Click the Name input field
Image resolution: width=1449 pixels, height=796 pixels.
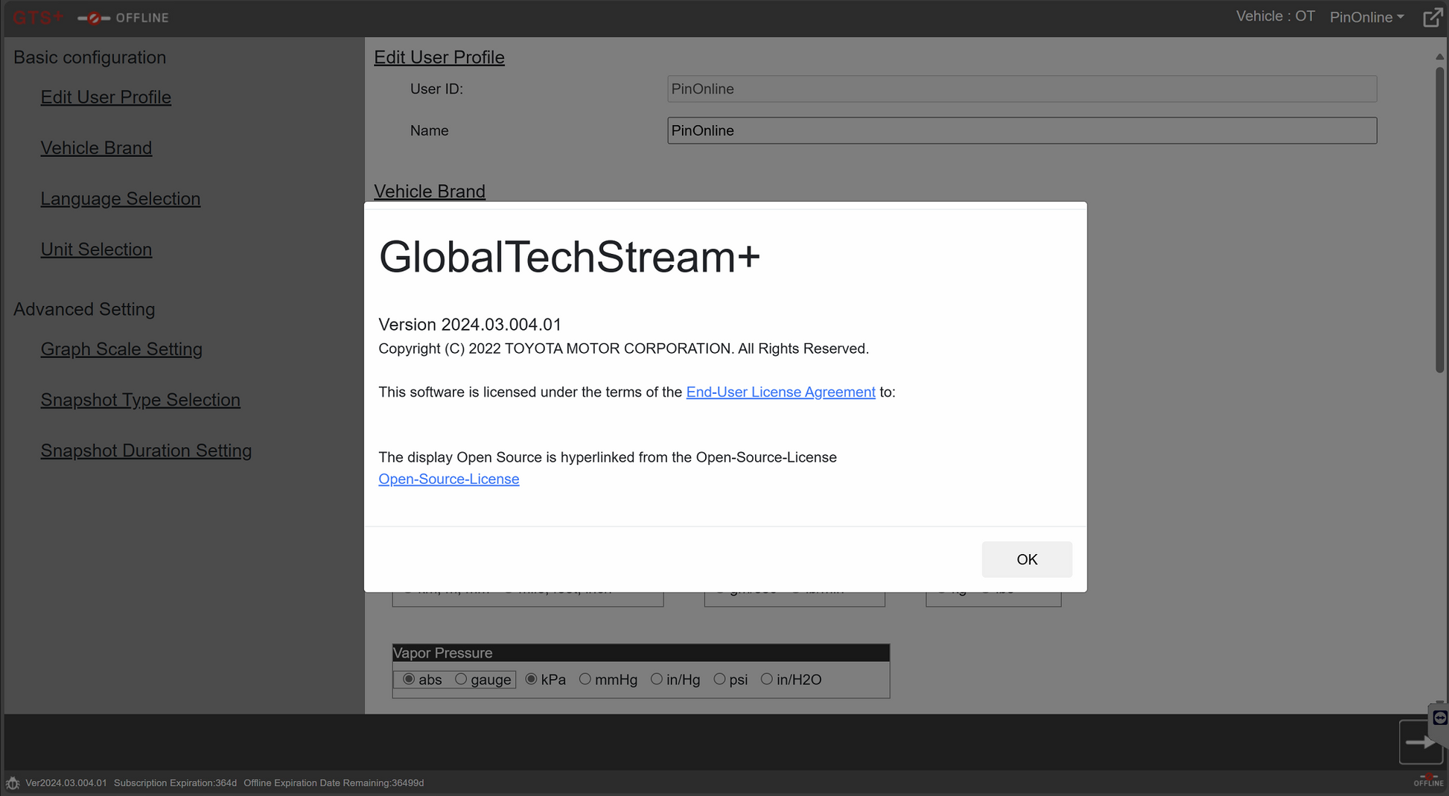point(1022,130)
